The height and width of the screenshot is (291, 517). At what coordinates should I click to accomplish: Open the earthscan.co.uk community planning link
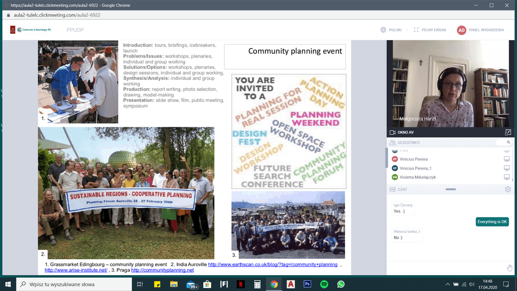273,265
